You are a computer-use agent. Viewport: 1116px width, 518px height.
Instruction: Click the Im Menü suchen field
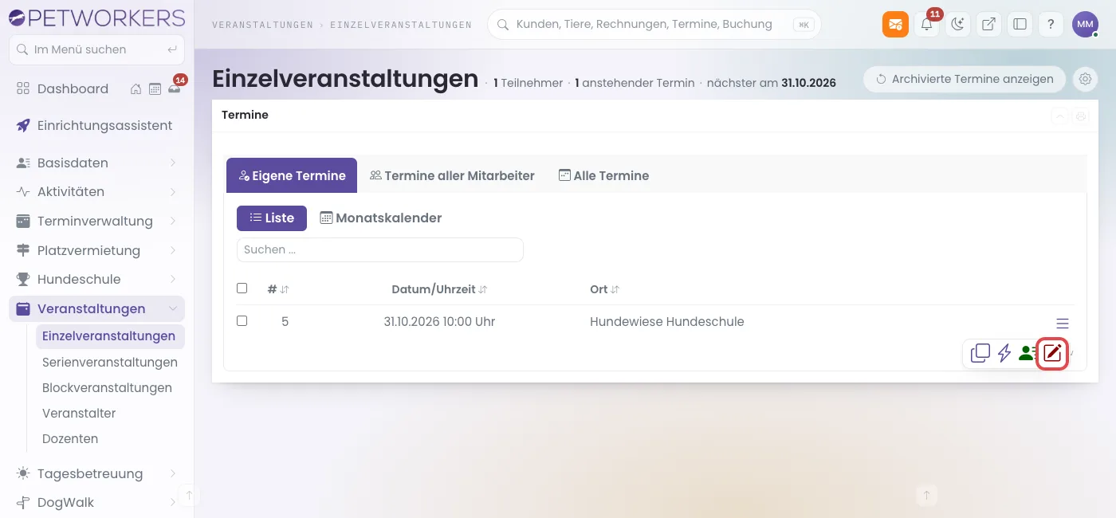click(x=96, y=49)
